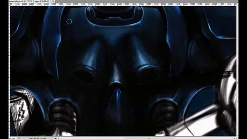Click the horizontal scrollbar of the canvas
The height and width of the screenshot is (139, 247).
[147, 138]
